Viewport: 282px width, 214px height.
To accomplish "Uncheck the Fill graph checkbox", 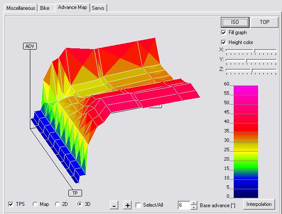I will click(x=223, y=32).
